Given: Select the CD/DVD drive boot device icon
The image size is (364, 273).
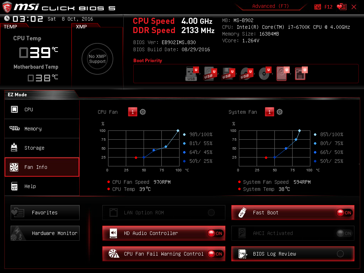Looking at the screenshot, I should click(264, 74).
